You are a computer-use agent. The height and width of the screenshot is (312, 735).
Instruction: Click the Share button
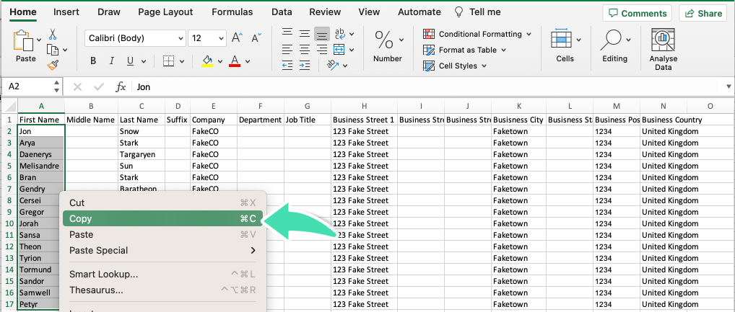(703, 13)
